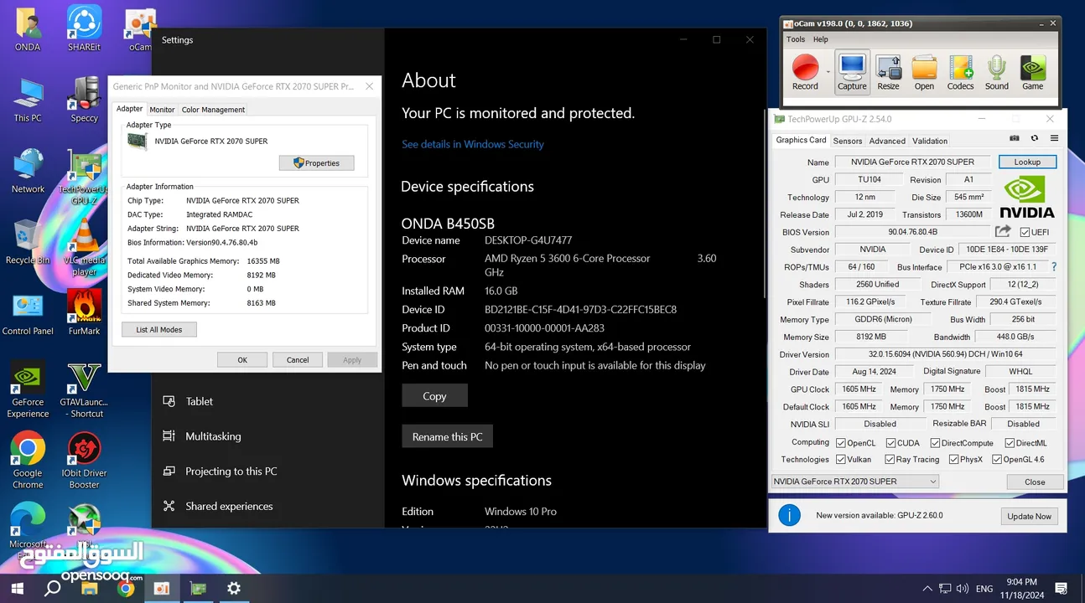Image resolution: width=1085 pixels, height=603 pixels.
Task: Toggle the Ray Tracing checkbox
Action: coord(889,459)
